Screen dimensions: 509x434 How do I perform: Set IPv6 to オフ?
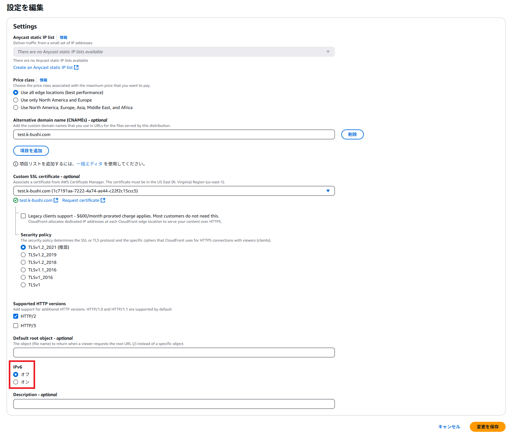[16, 374]
